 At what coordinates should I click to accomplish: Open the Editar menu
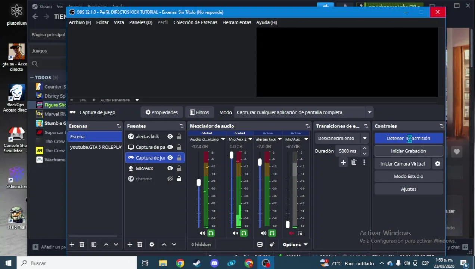point(102,22)
